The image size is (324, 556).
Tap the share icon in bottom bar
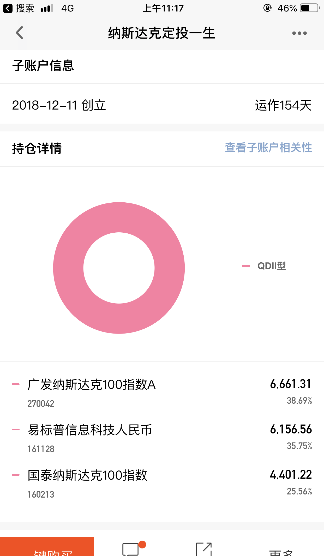[x=204, y=549]
